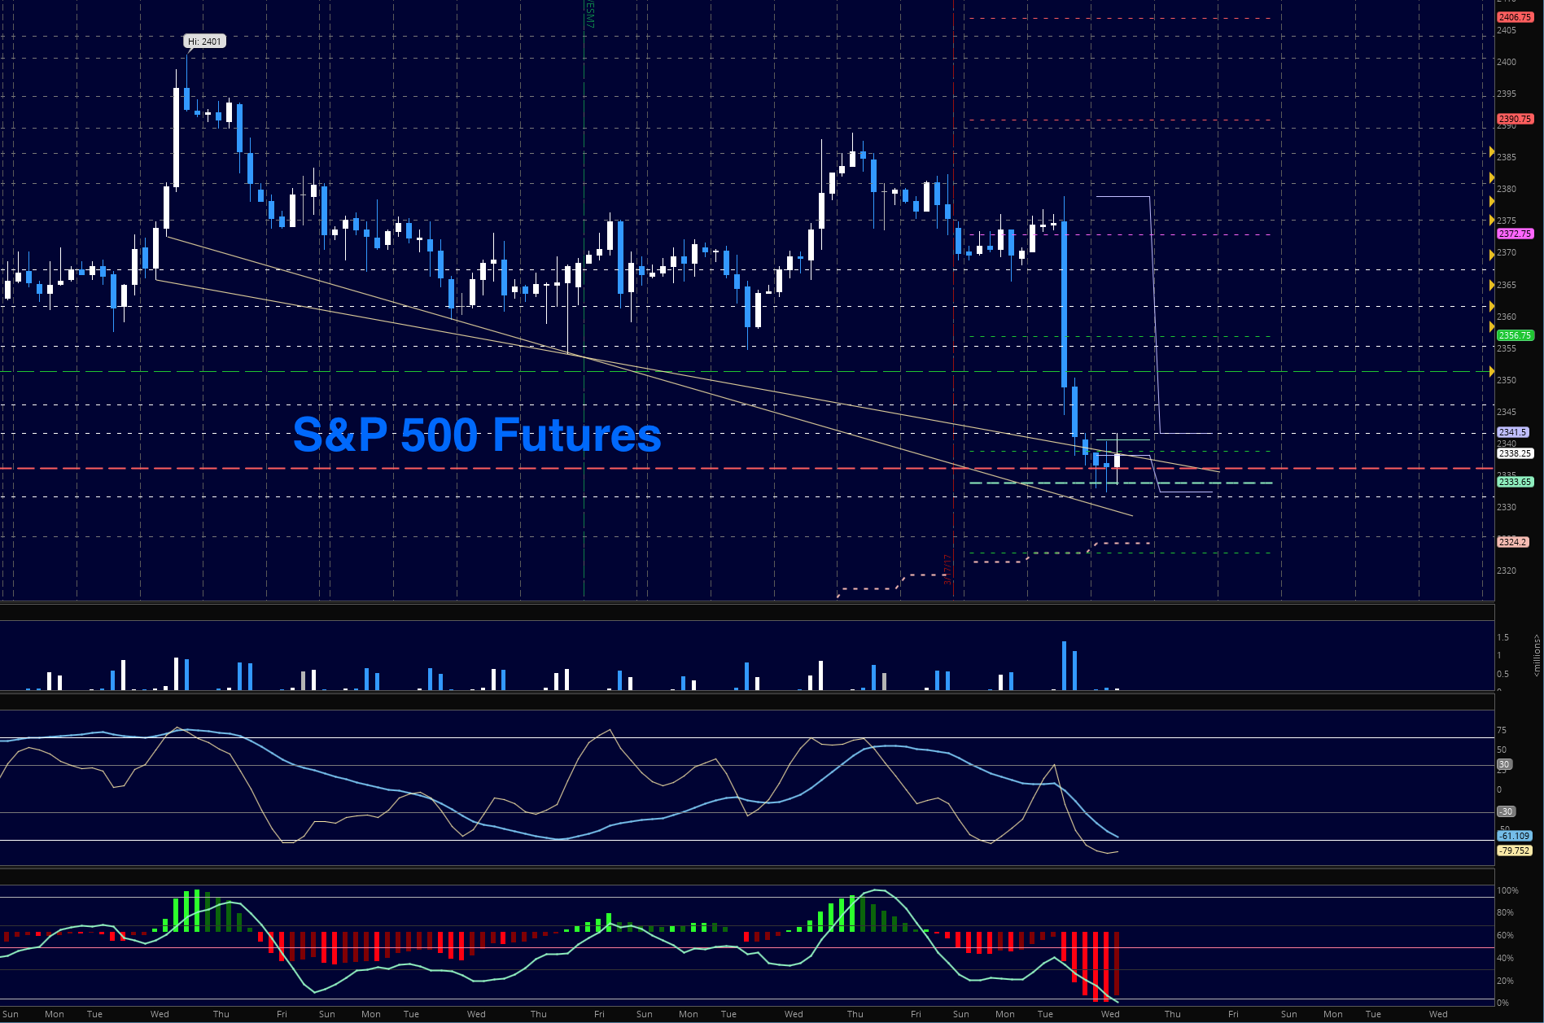
Task: Select the red 2406.75 price level label
Action: pos(1515,17)
